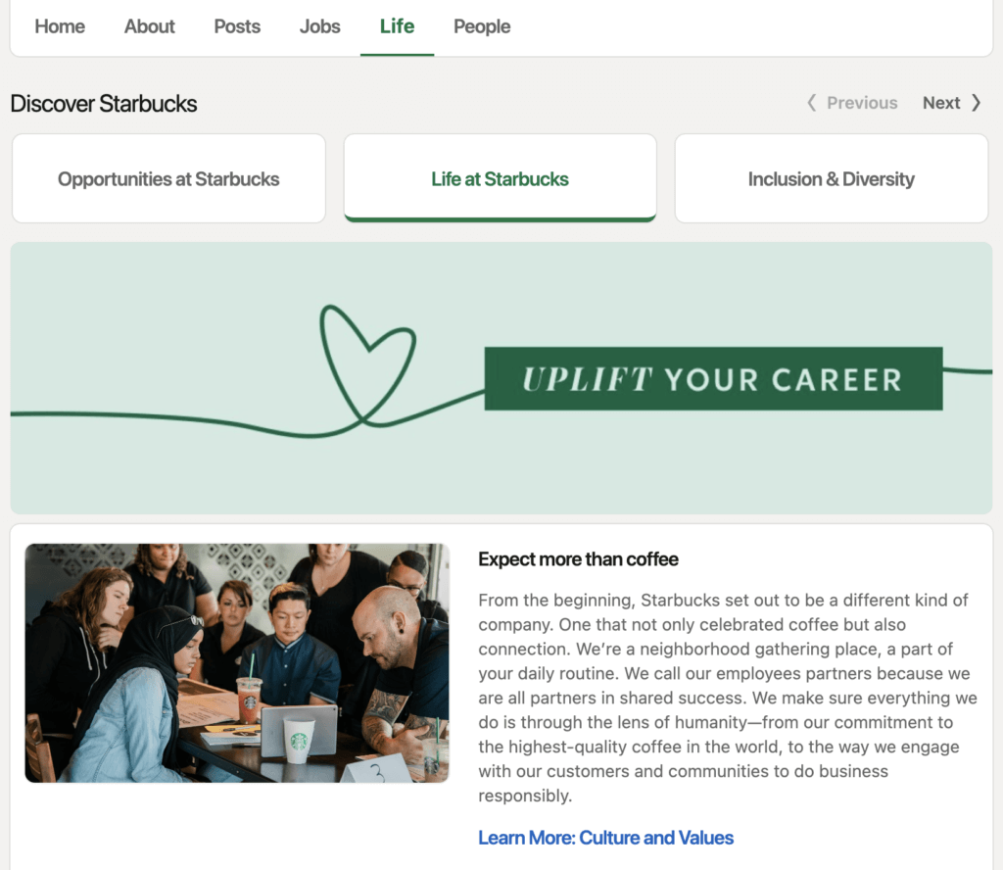The image size is (1003, 870).
Task: Click the Expect more than coffee heading
Action: click(x=578, y=558)
